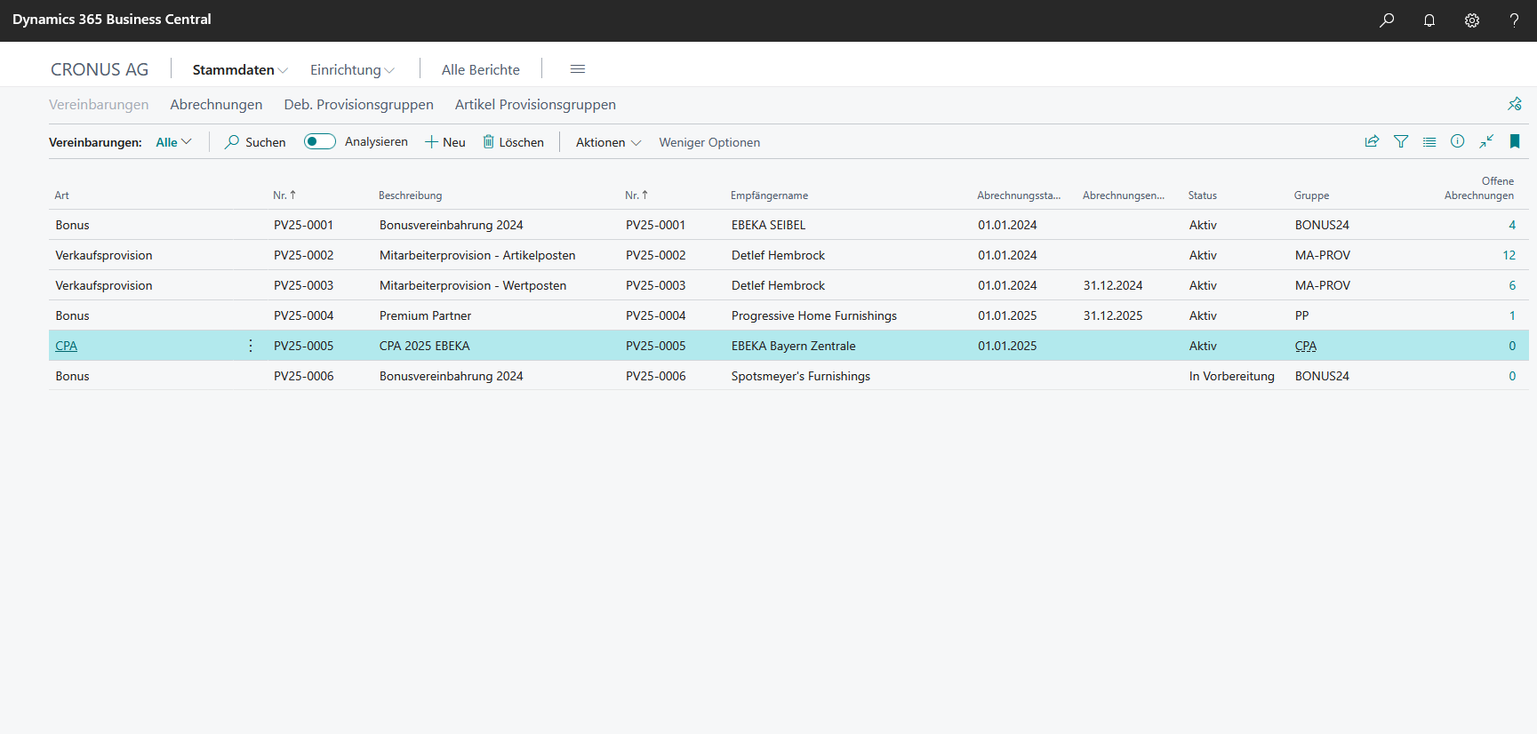Switch list layout view icon
This screenshot has height=734, width=1537.
(x=1429, y=141)
